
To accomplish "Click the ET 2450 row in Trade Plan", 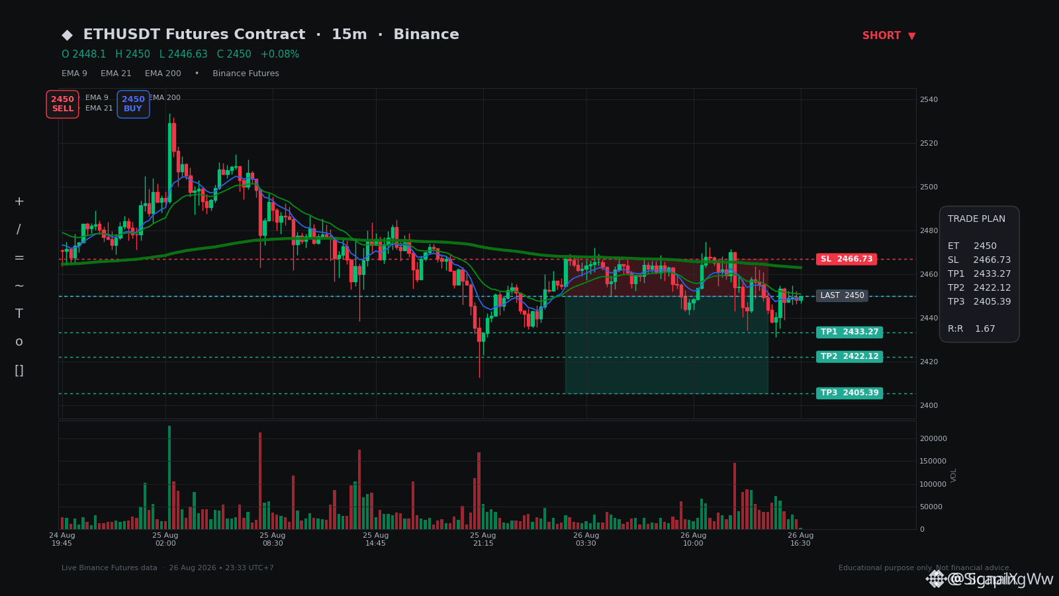I will 972,246.
